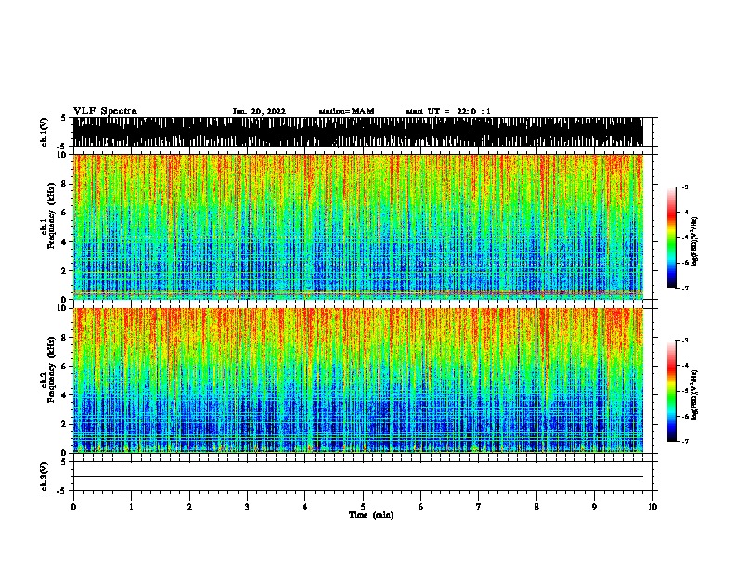Click the 'ch.3(V)' axis label of the bottom panel
Screen dimensions: 735x568
(x=45, y=476)
